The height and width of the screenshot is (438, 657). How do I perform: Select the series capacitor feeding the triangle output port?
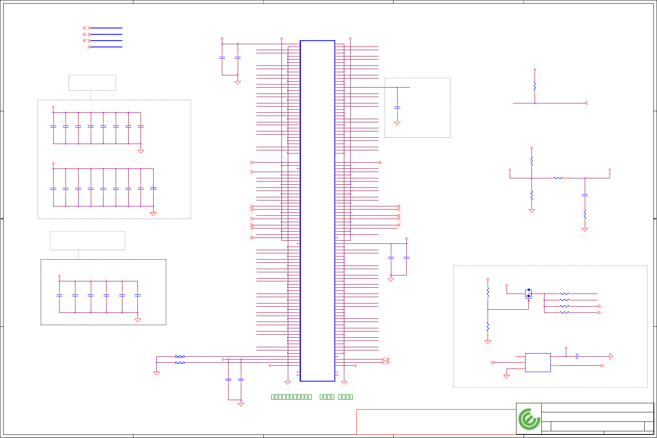click(x=577, y=356)
